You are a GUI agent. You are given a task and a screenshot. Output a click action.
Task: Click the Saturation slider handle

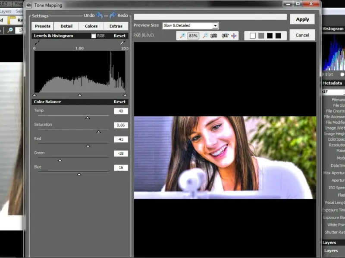coord(98,132)
